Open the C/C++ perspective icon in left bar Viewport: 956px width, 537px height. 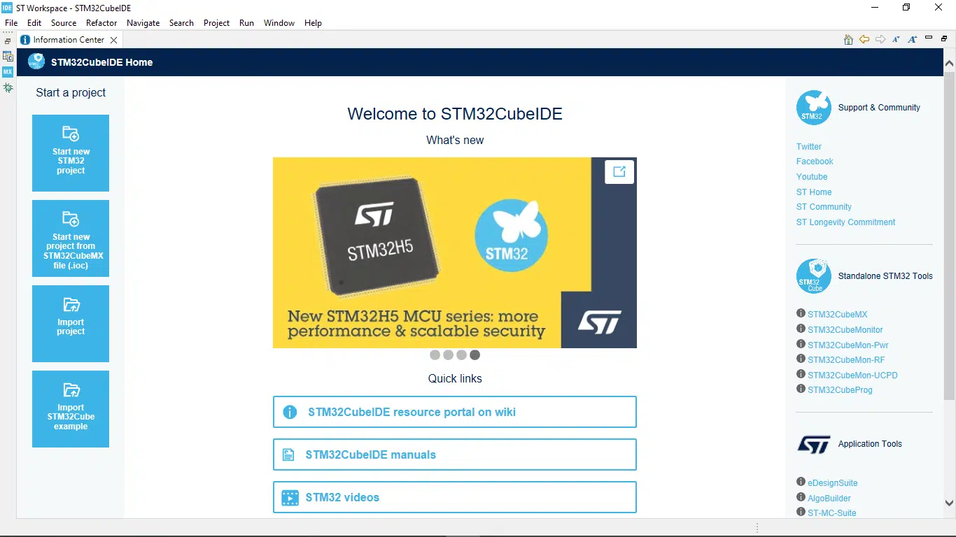pos(8,56)
